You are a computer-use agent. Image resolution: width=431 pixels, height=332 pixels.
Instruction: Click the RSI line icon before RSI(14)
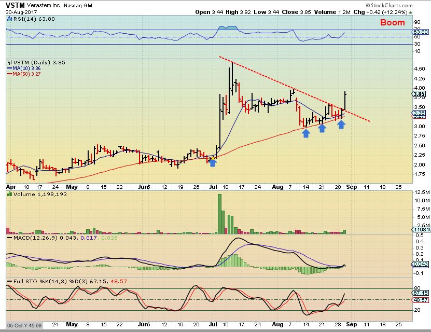pyautogui.click(x=10, y=19)
